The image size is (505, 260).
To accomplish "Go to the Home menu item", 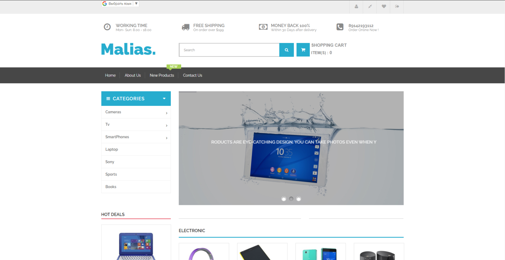I will pos(110,75).
